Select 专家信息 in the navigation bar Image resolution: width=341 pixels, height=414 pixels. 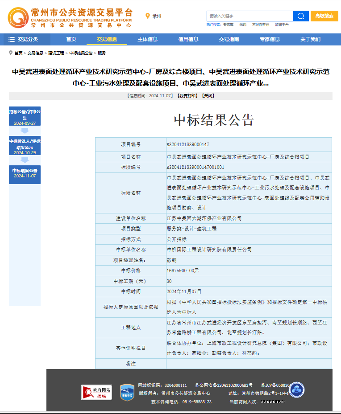pos(270,39)
